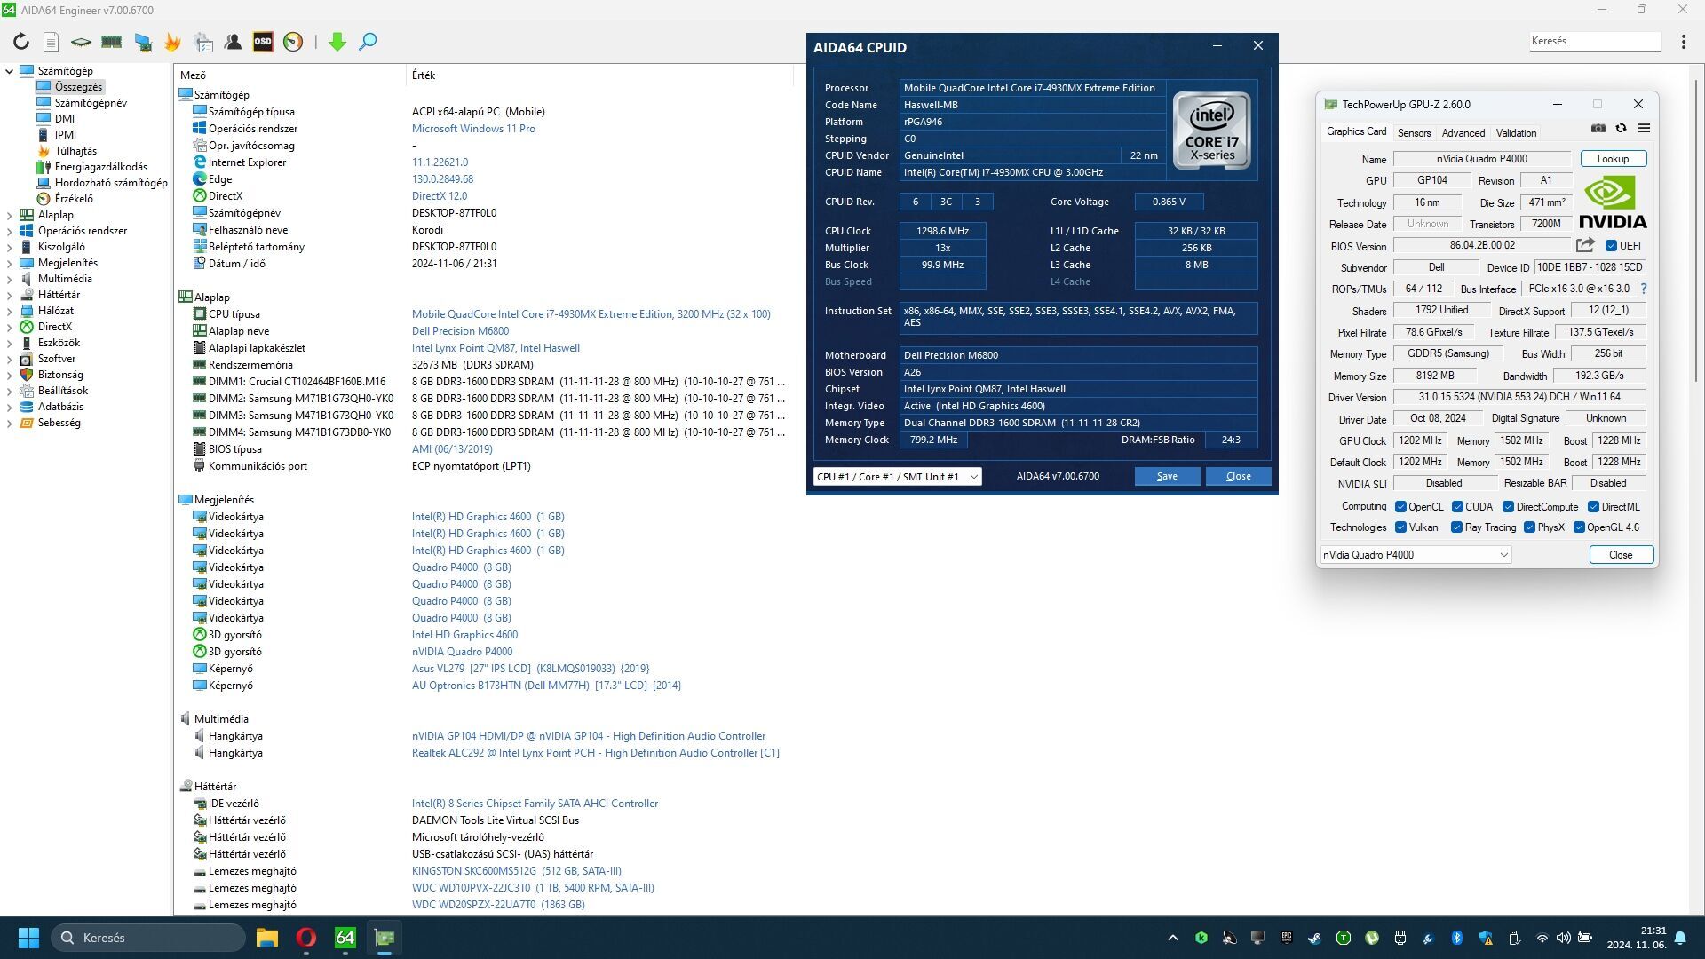This screenshot has height=959, width=1705.
Task: Open File Explorer from the taskbar
Action: click(267, 938)
